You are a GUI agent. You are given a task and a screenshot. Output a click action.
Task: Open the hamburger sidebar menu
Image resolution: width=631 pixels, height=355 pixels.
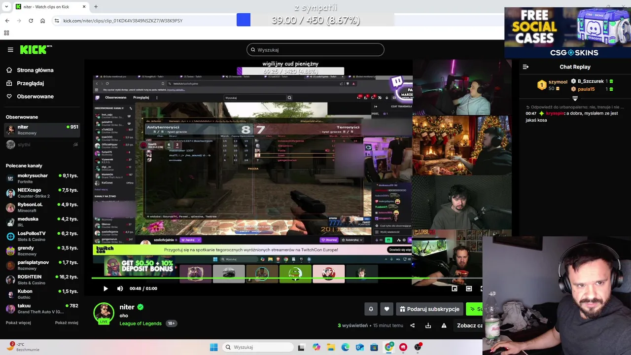(10, 50)
